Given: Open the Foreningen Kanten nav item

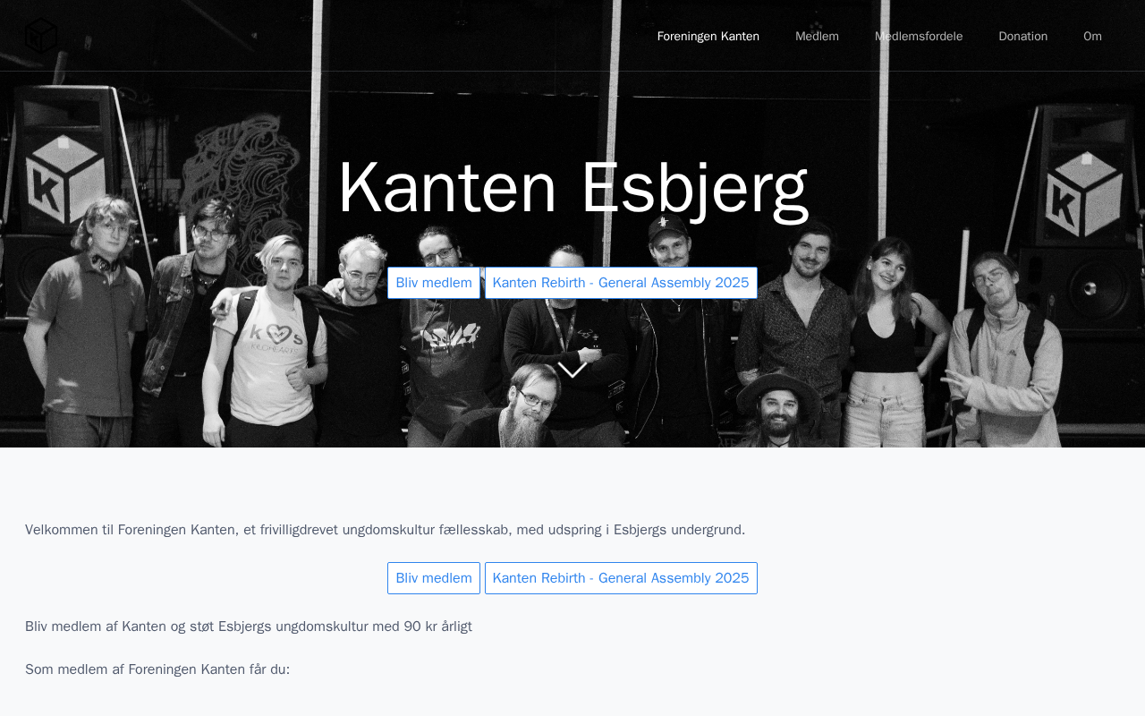Looking at the screenshot, I should pyautogui.click(x=708, y=36).
